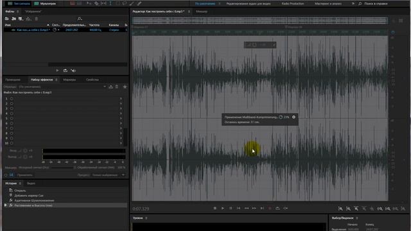The height and width of the screenshot is (231, 411).
Task: Adjust the effects rack input gain knob
Action: (x=25, y=151)
